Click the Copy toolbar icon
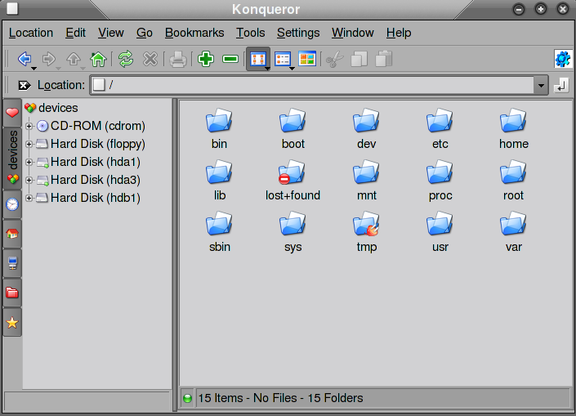This screenshot has height=416, width=576. tap(359, 59)
